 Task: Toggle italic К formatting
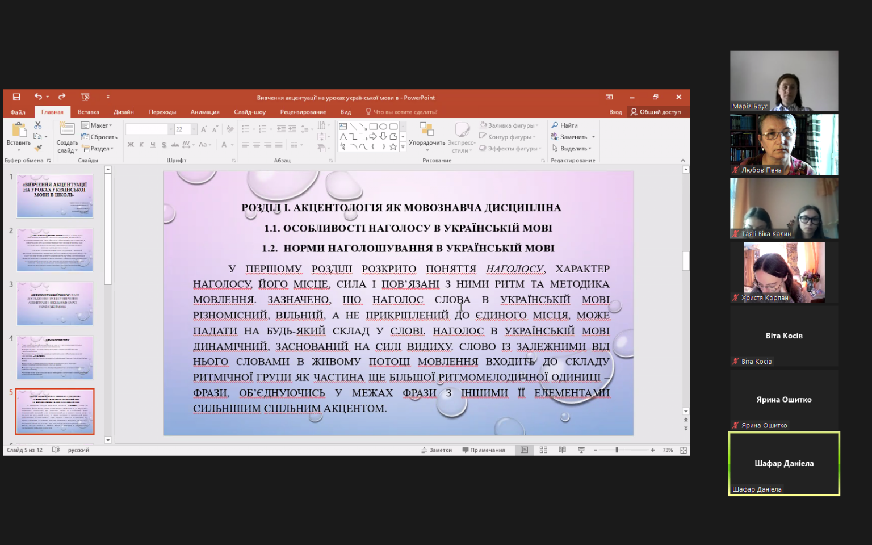coord(141,145)
